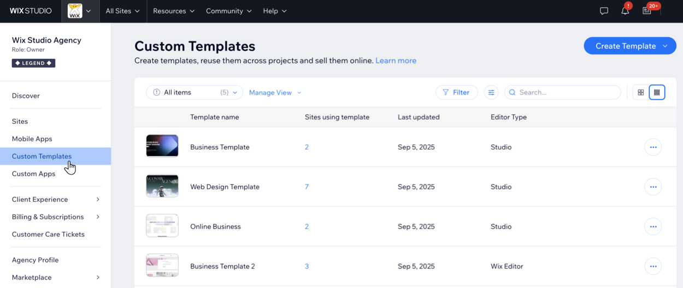This screenshot has height=288, width=683.
Task: Select Sites in the sidebar
Action: [x=20, y=122]
